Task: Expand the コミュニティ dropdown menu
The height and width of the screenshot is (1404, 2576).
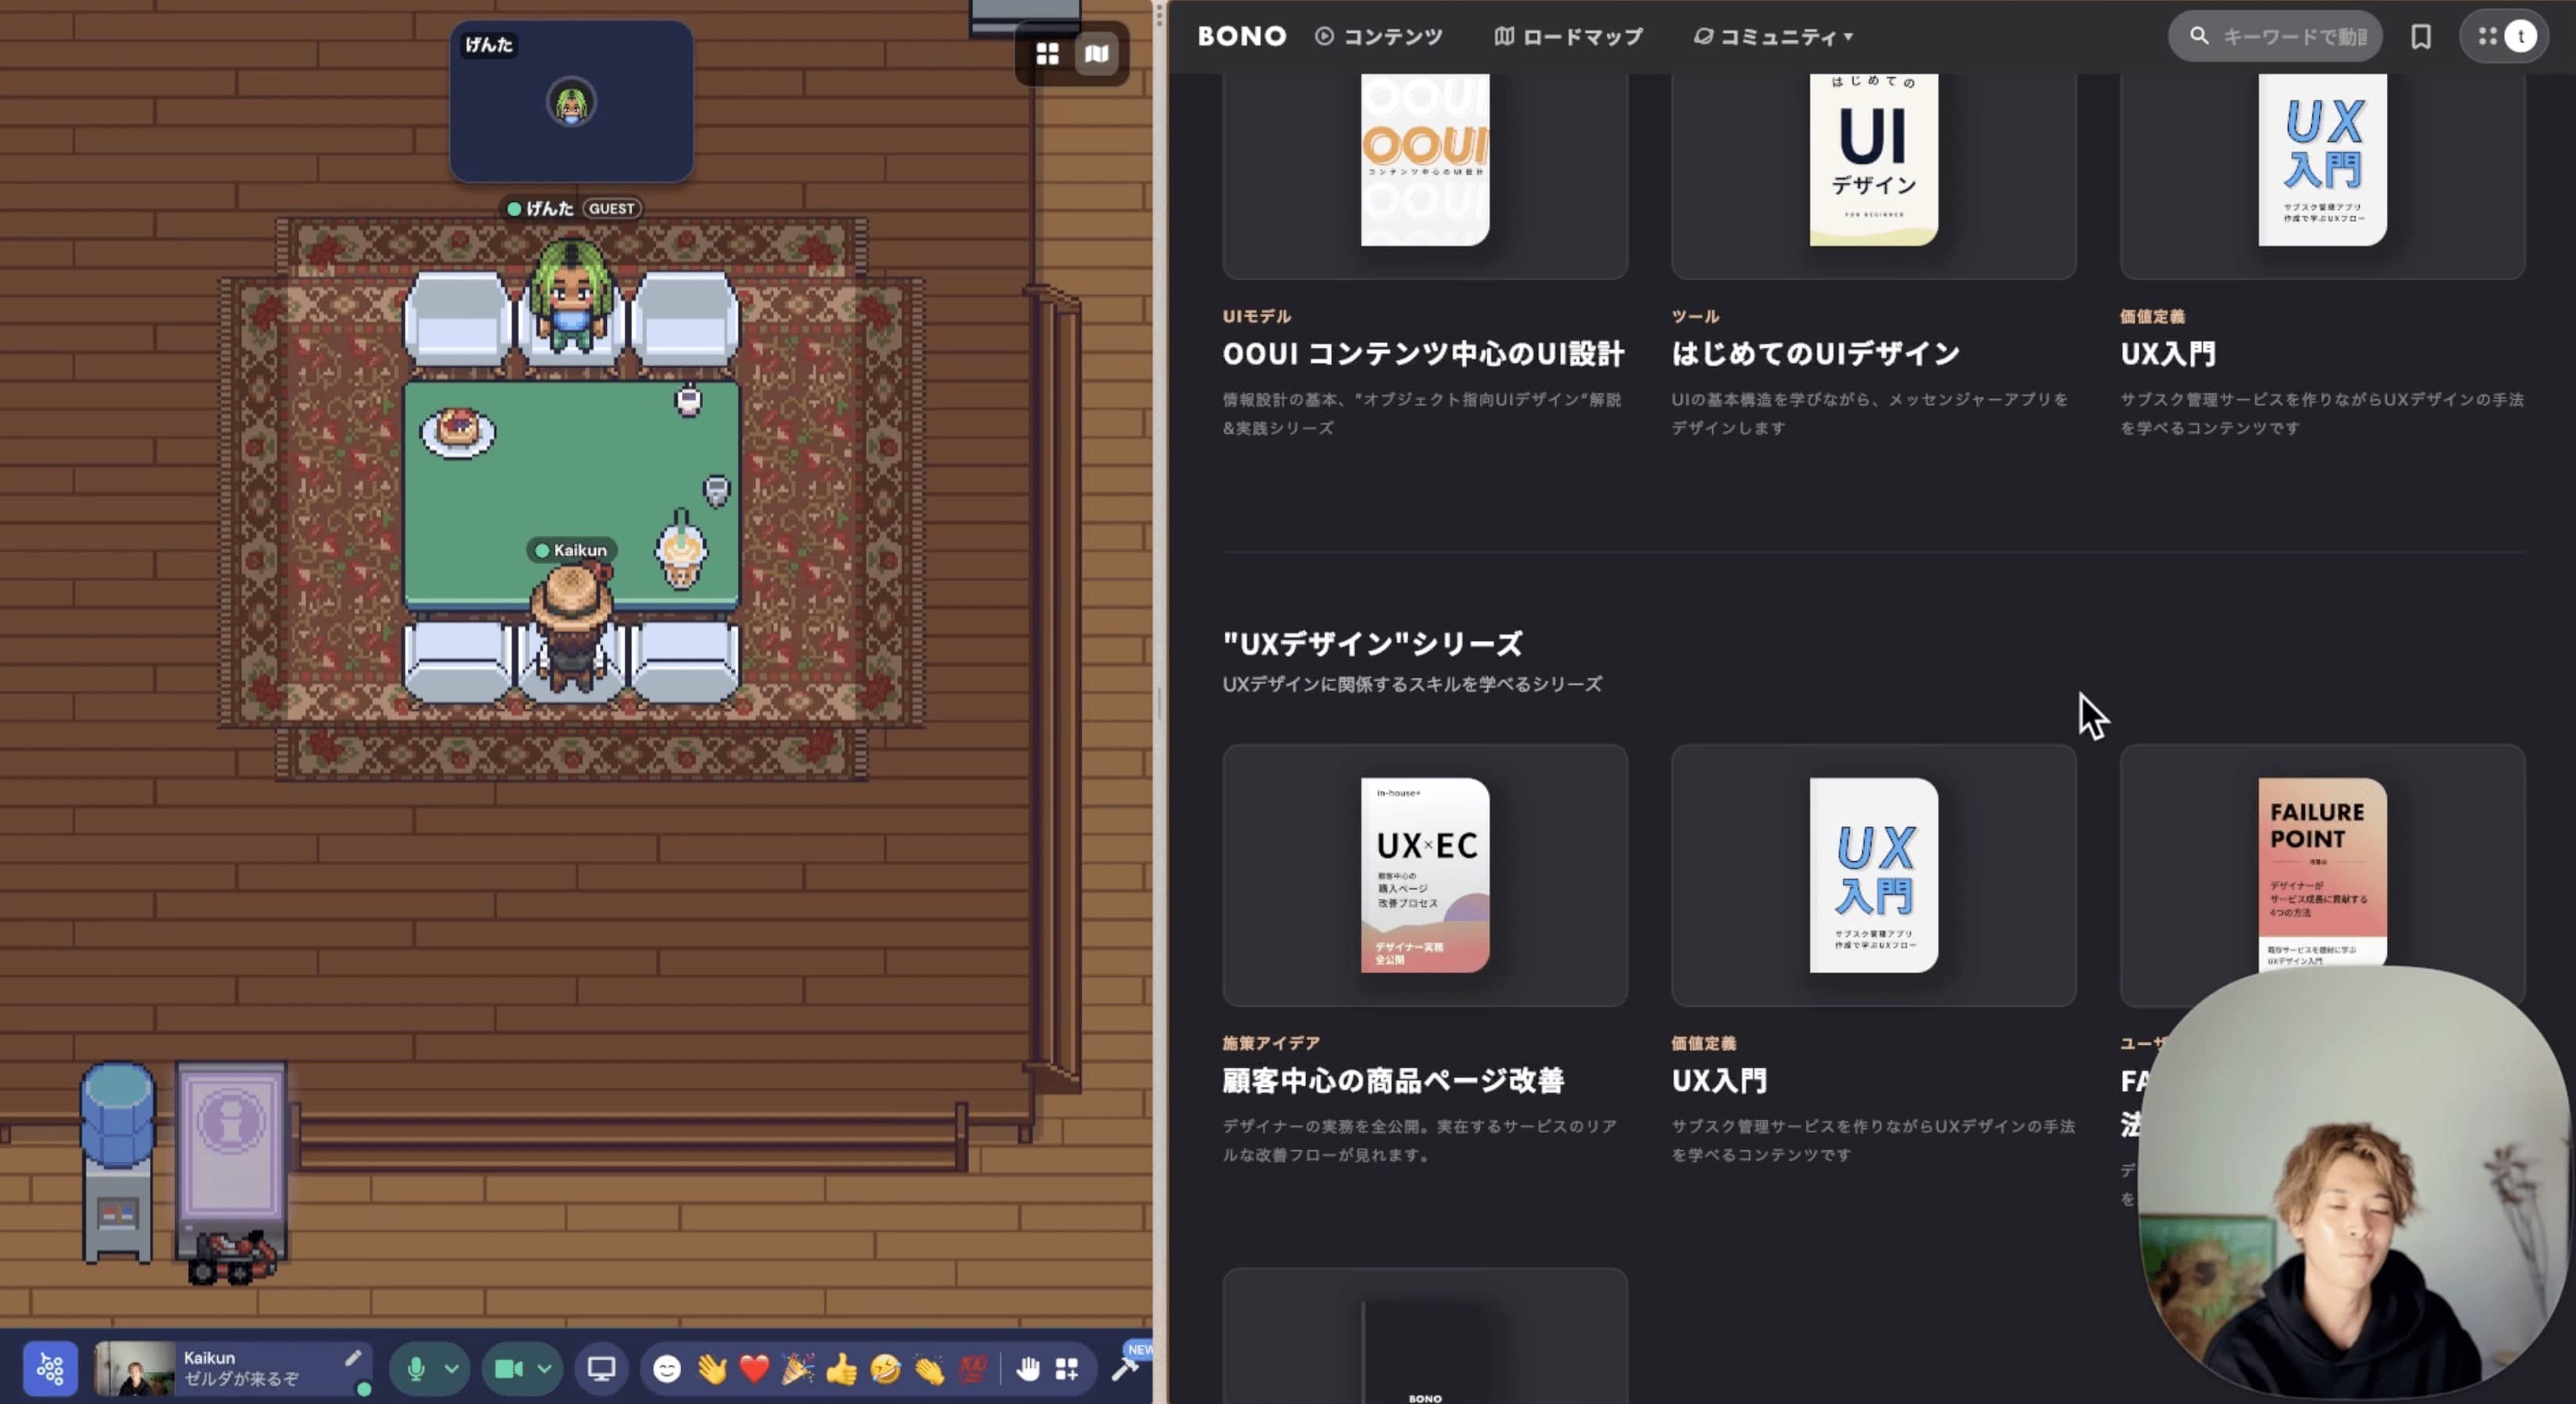Action: click(1773, 36)
